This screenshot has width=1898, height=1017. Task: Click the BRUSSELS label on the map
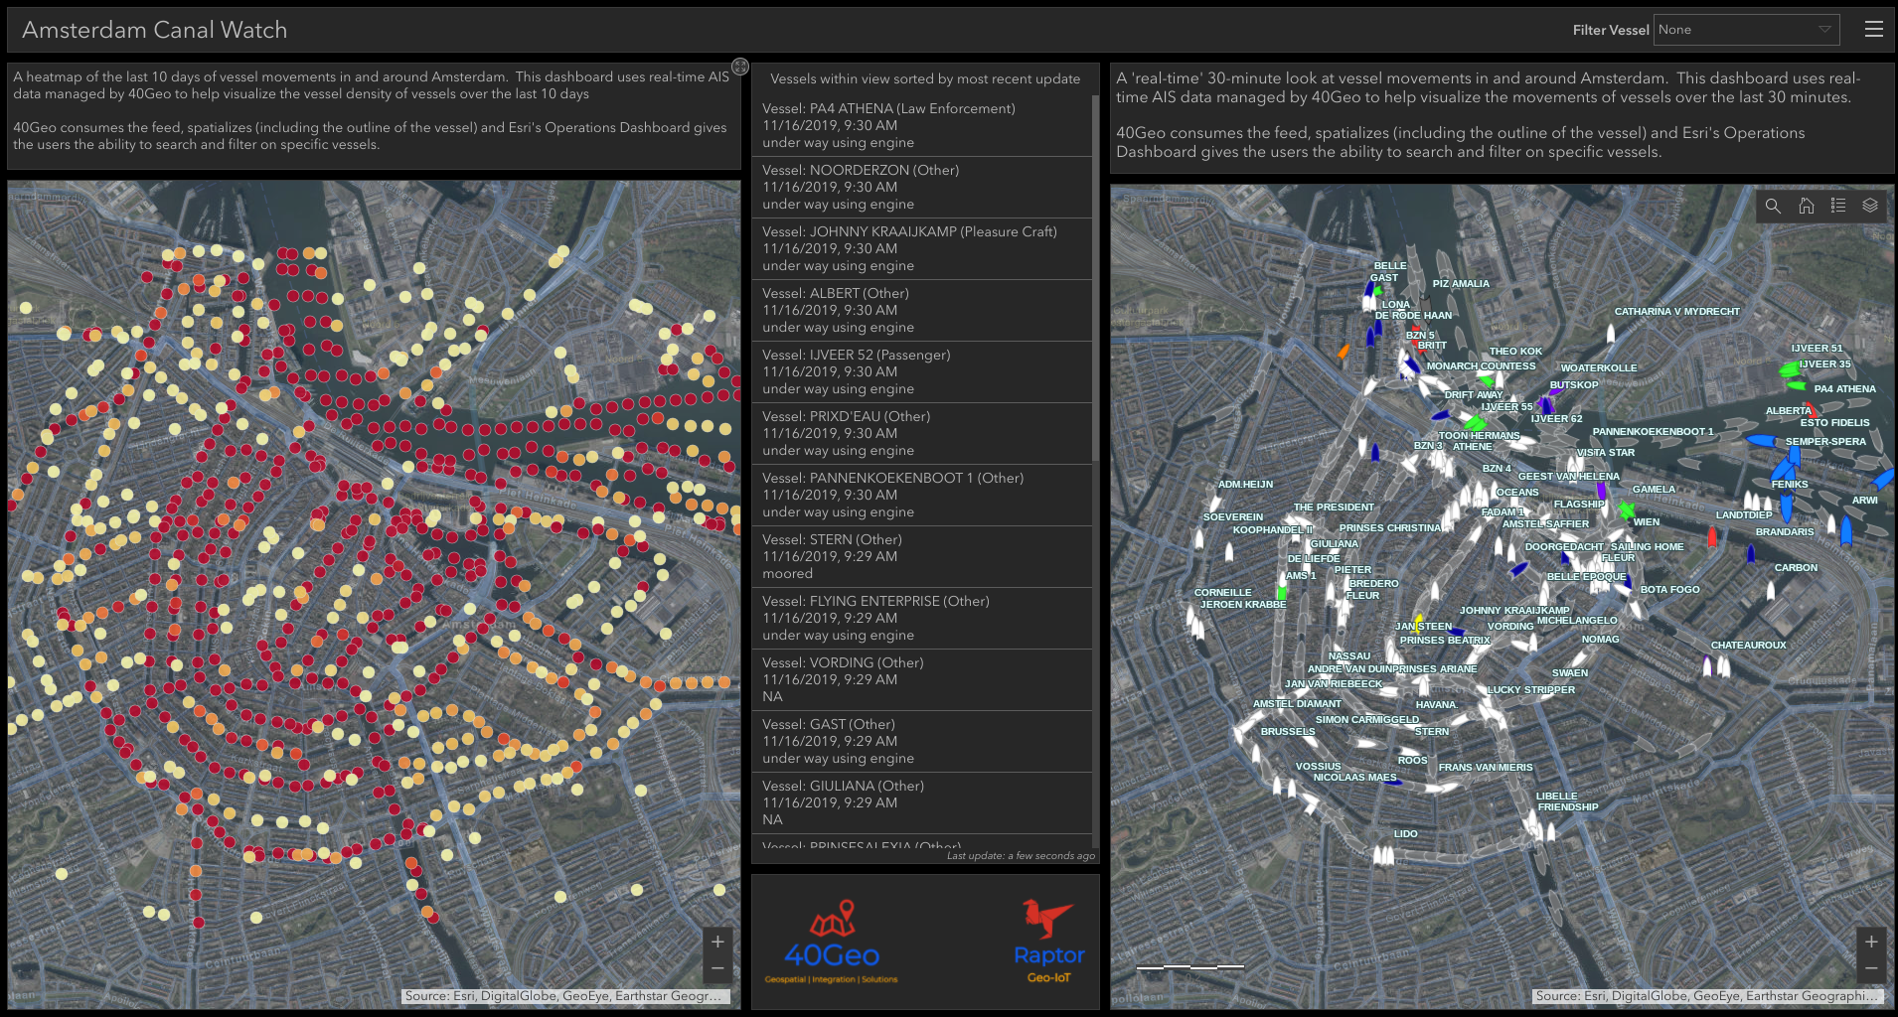[x=1288, y=732]
